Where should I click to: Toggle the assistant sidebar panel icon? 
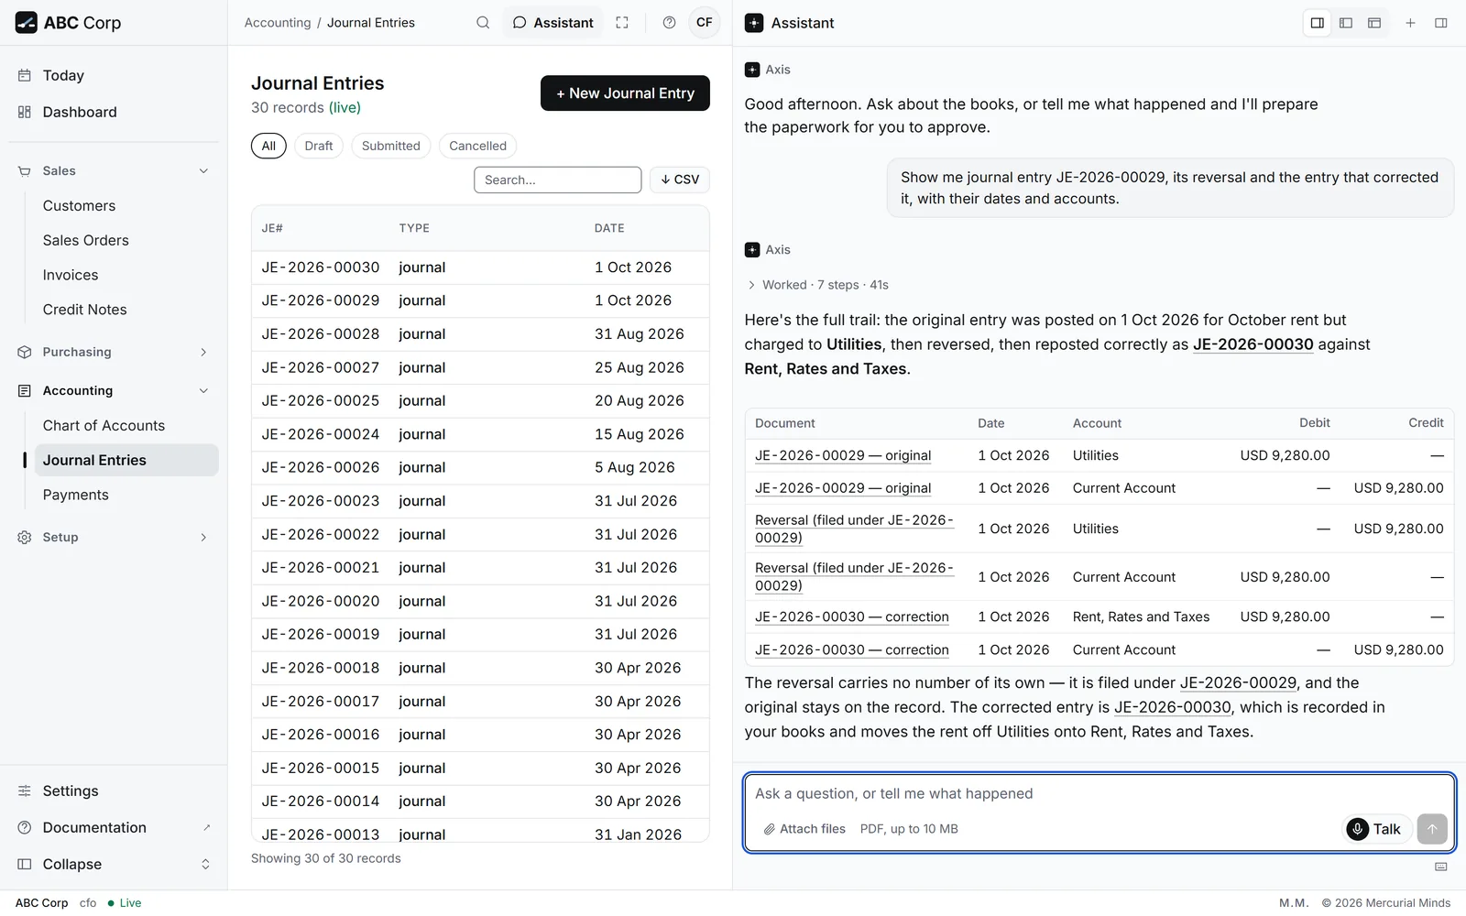coord(1440,23)
